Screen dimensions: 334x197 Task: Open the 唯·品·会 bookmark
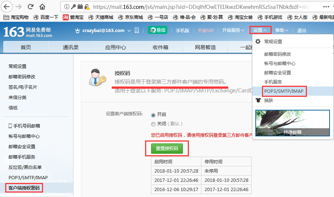coord(184,17)
